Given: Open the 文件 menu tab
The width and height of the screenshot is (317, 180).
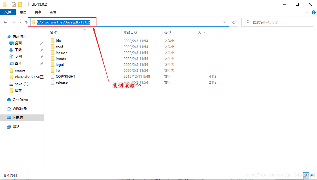Looking at the screenshot, I should point(8,12).
